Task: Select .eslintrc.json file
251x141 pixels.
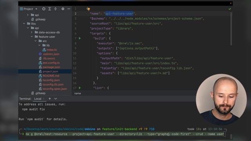Action: (x=51, y=54)
